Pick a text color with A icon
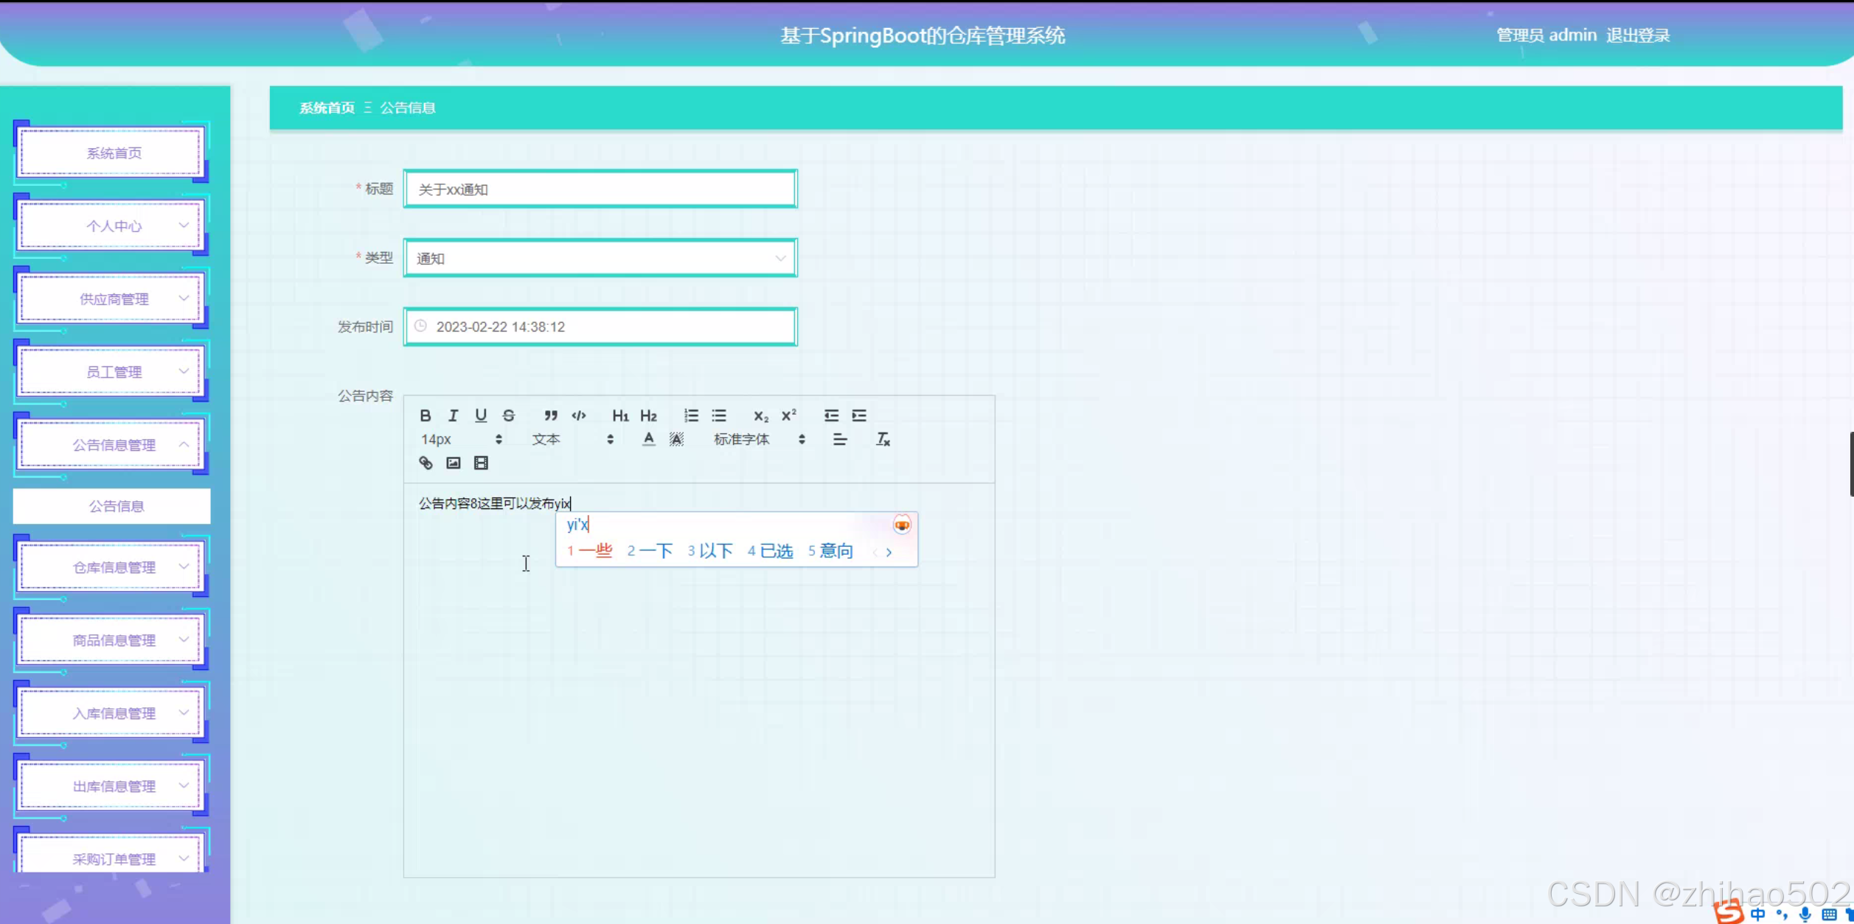 coord(648,439)
